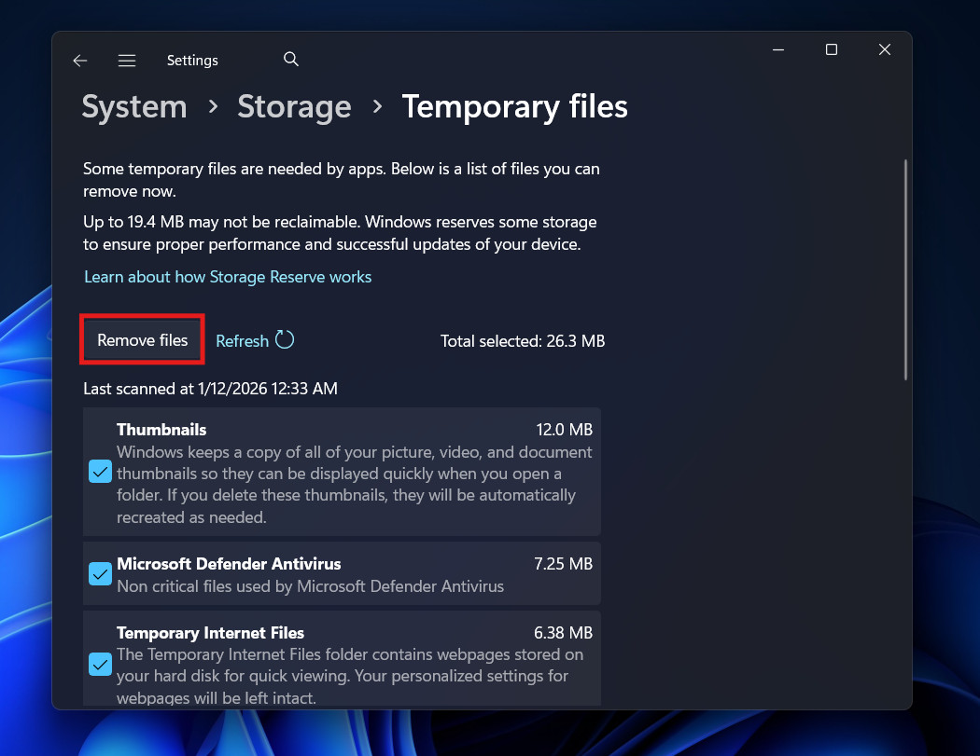Screen dimensions: 980x756
Task: Go to Storage from the breadcrumb
Action: (294, 106)
